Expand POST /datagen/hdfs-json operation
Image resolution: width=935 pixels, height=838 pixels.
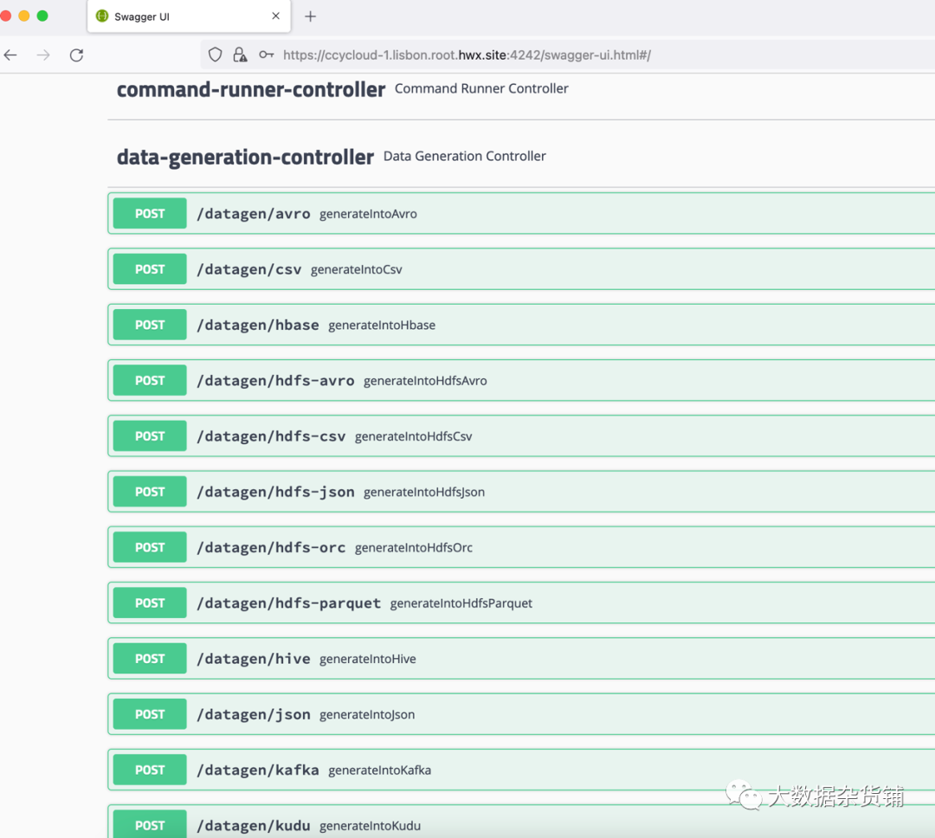[521, 492]
